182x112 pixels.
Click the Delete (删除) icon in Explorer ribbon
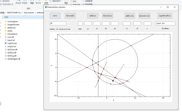coord(32,2)
